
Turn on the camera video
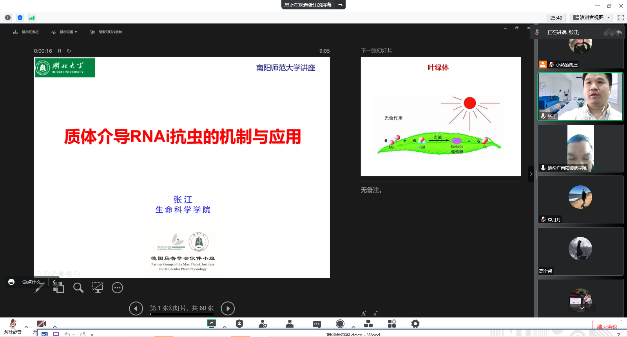pyautogui.click(x=42, y=324)
